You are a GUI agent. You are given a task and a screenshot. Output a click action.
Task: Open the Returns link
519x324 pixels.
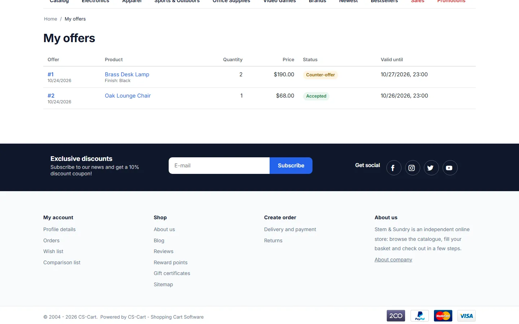coord(273,240)
